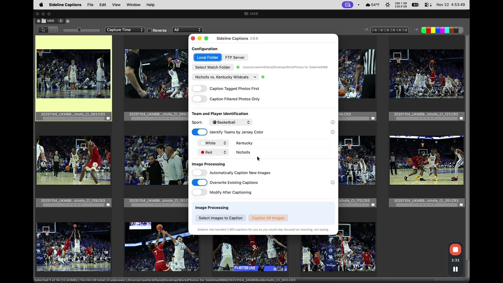This screenshot has width=503, height=283.
Task: Filter by cyan color label
Action: point(447,30)
